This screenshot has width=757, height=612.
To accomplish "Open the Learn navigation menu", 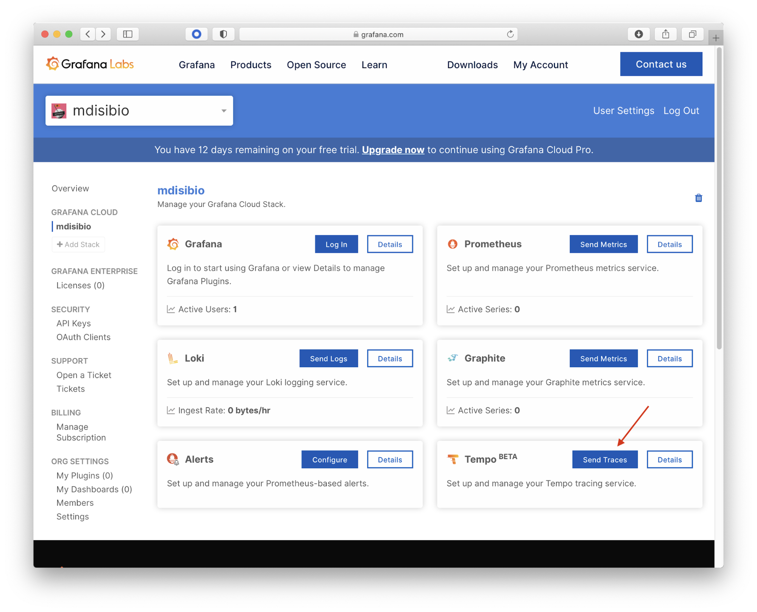I will click(x=374, y=65).
